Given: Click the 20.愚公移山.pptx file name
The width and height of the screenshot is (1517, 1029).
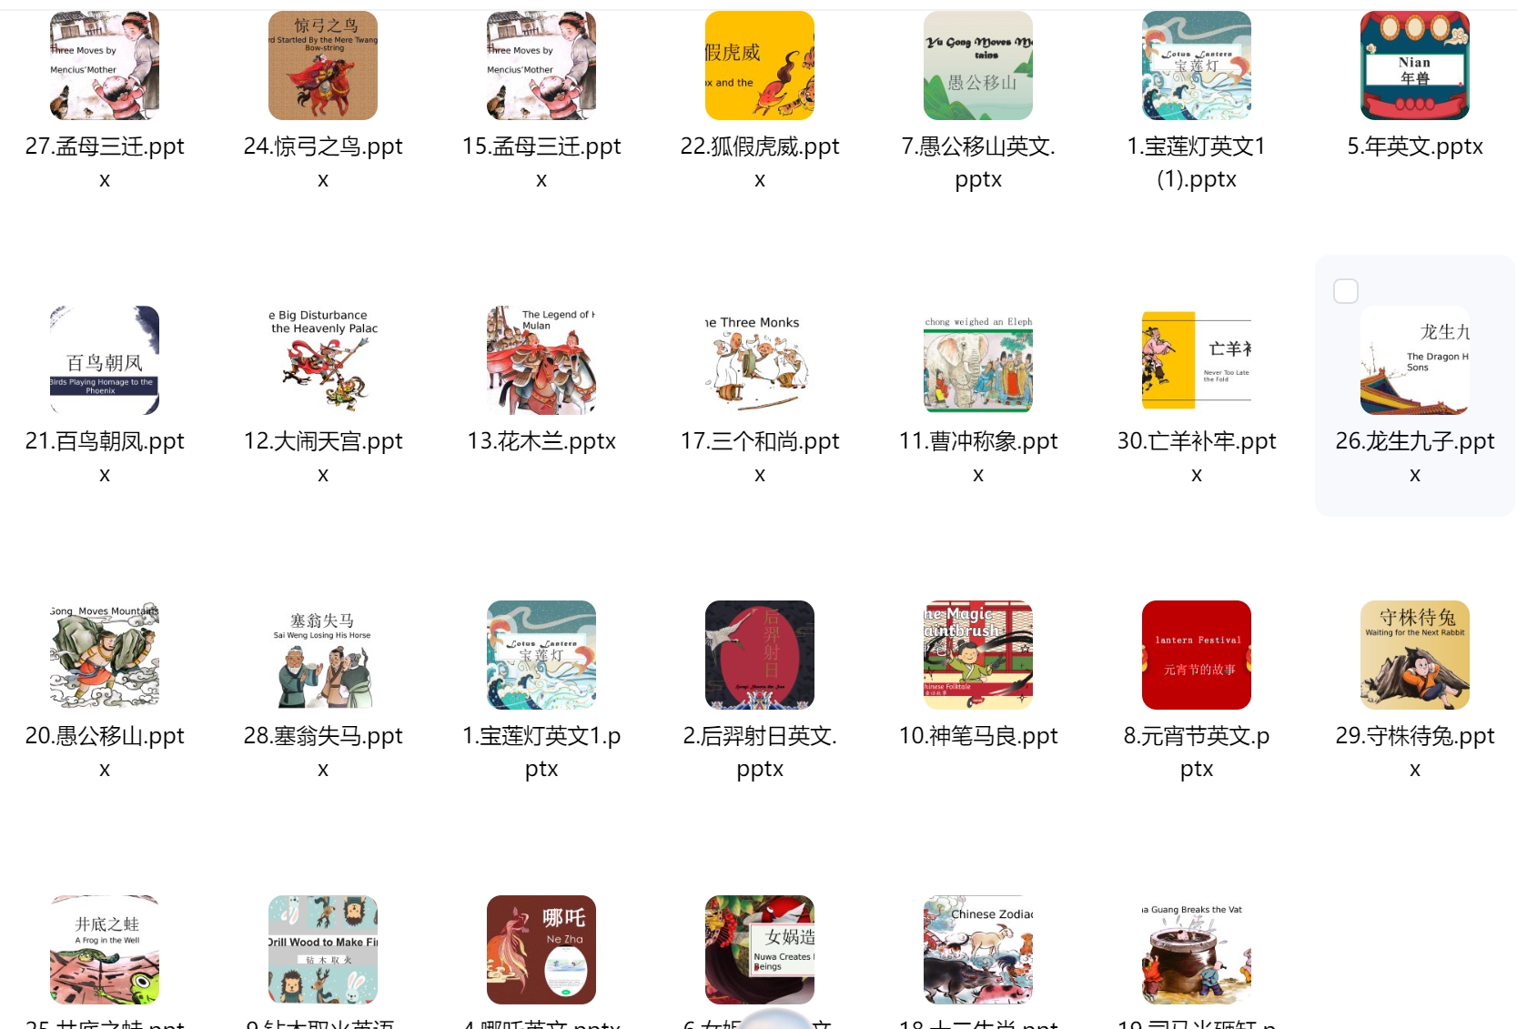Looking at the screenshot, I should (x=105, y=752).
